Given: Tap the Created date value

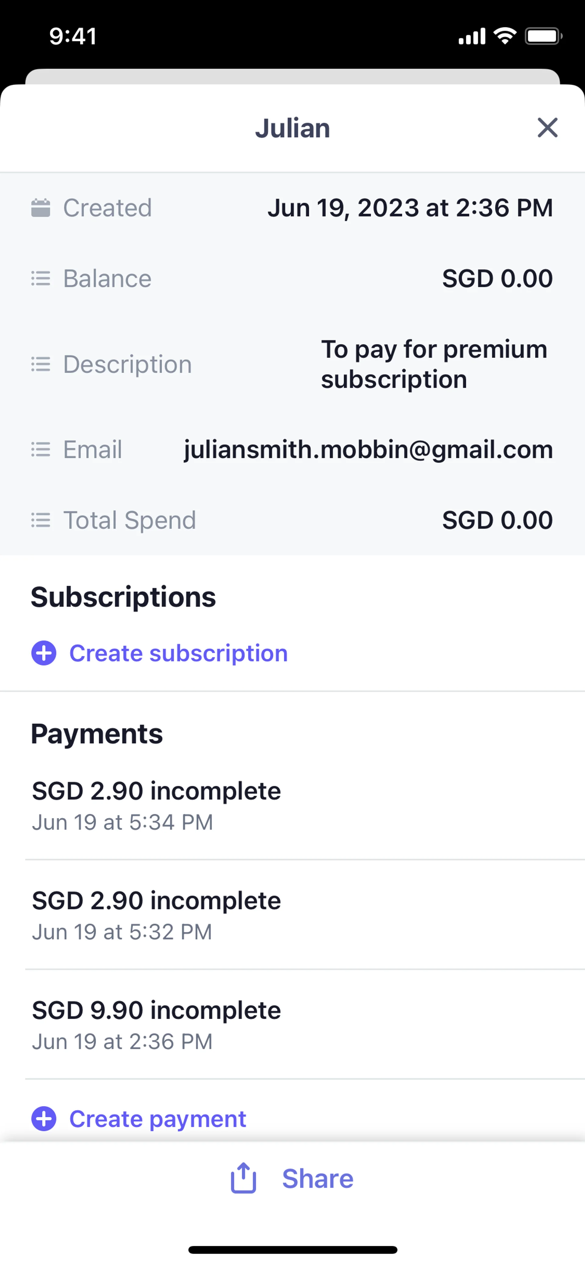Looking at the screenshot, I should point(410,208).
